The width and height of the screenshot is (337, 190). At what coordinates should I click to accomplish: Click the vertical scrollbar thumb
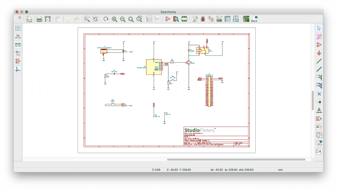click(x=313, y=101)
